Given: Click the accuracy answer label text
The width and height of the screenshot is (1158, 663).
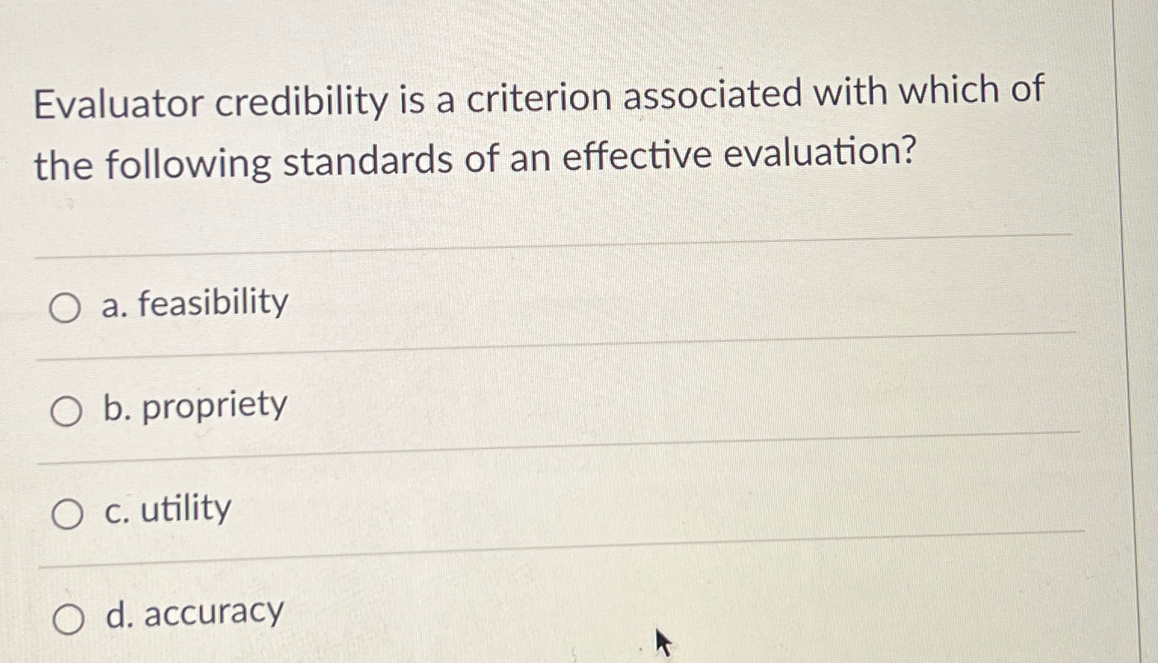Looking at the screenshot, I should (191, 612).
